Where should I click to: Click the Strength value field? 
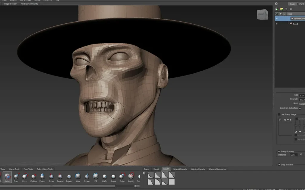coord(302,100)
